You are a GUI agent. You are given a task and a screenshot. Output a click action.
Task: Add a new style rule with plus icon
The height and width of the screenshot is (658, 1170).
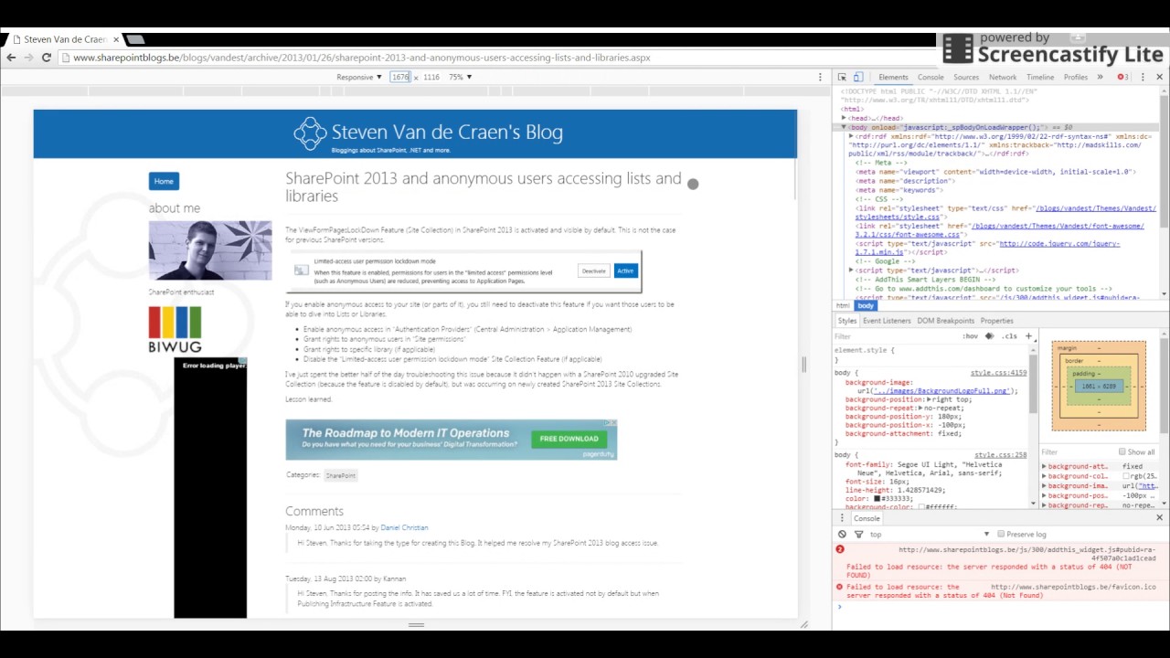(1028, 336)
